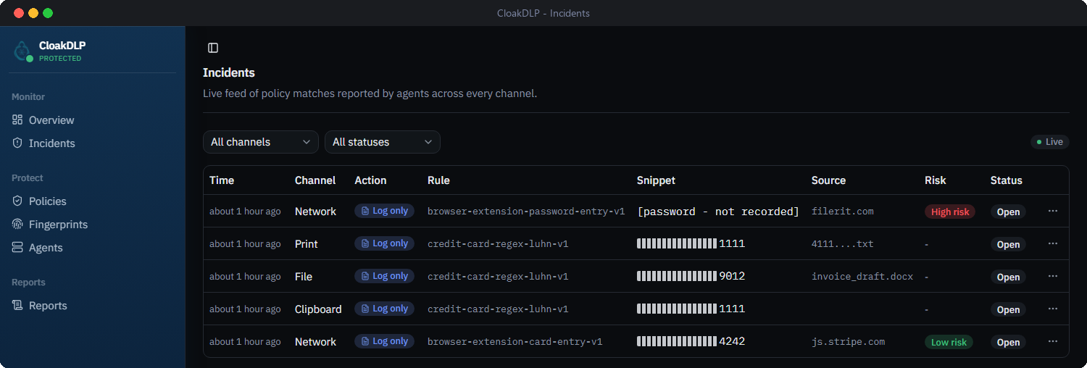
Task: Click the [password - not recorded] snippet
Action: [x=718, y=212]
